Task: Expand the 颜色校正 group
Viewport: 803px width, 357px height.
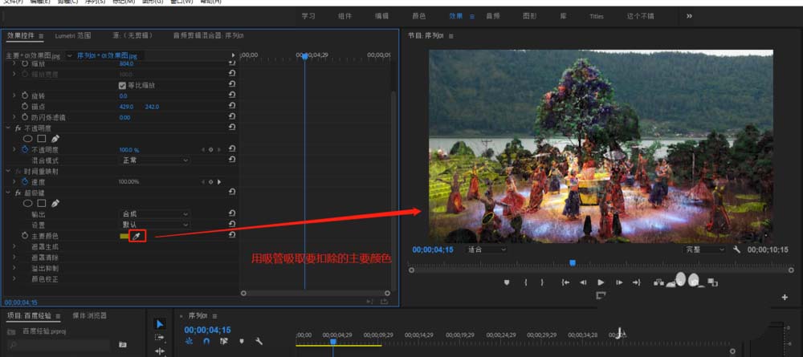Action: coord(14,279)
